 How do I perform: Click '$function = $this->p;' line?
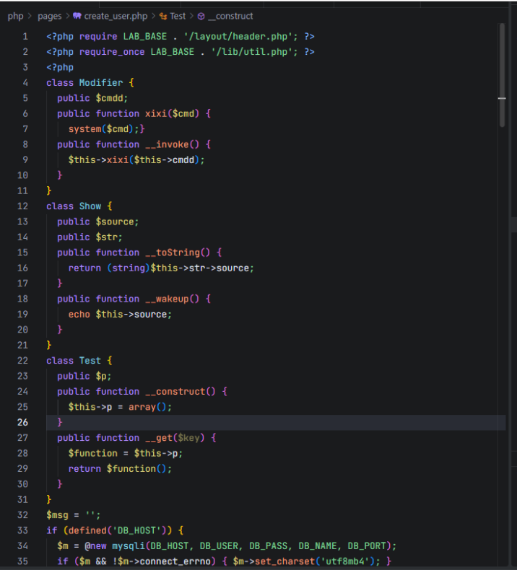(125, 453)
